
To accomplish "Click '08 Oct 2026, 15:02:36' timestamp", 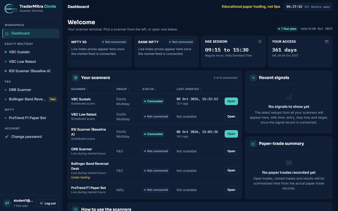I will click(197, 132).
